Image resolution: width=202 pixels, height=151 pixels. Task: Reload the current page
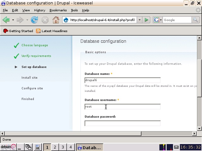(x=34, y=20)
